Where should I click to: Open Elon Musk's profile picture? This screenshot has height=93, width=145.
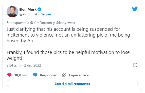click(12, 12)
